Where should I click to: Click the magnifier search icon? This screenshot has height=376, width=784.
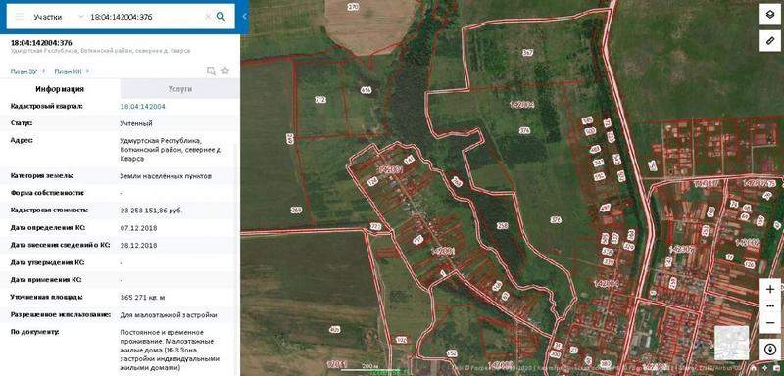coord(220,17)
